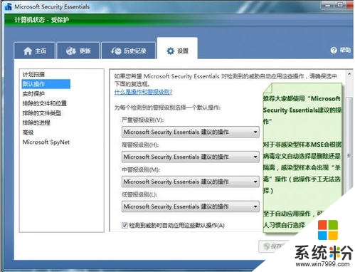Click the settings gear icon

point(170,51)
